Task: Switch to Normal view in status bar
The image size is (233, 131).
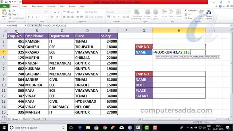Action: tap(194, 122)
